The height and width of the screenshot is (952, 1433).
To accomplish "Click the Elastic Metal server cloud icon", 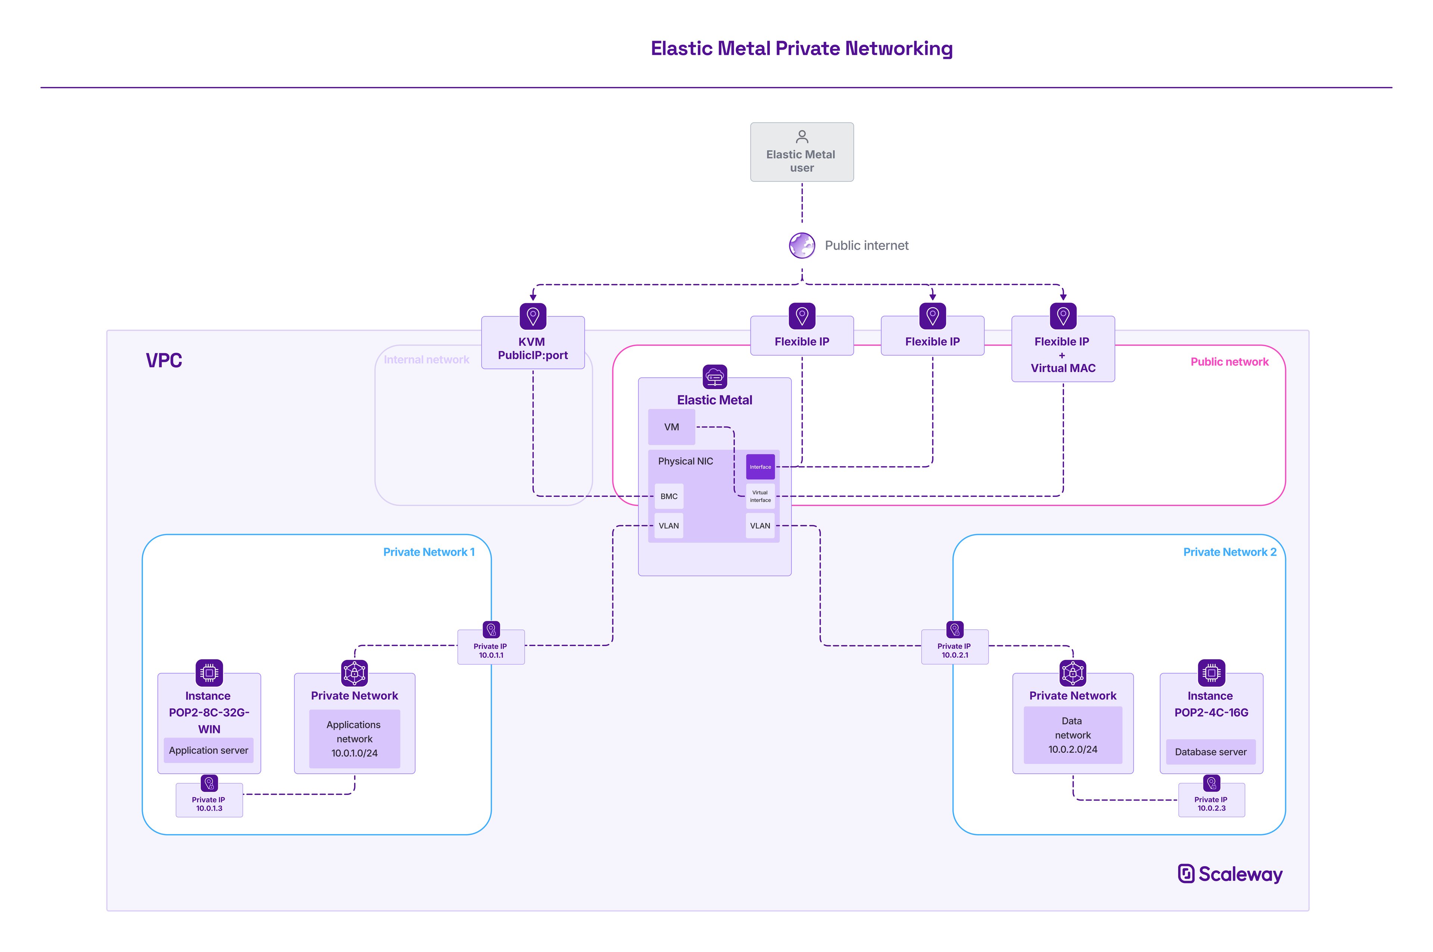I will pyautogui.click(x=715, y=376).
